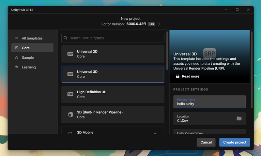The image size is (261, 156).
Task: Click the Sample blocks icon
Action: point(17,57)
